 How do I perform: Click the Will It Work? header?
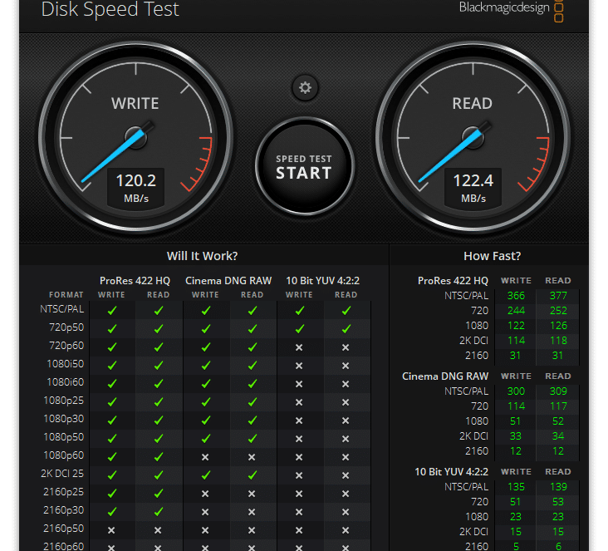pyautogui.click(x=202, y=256)
